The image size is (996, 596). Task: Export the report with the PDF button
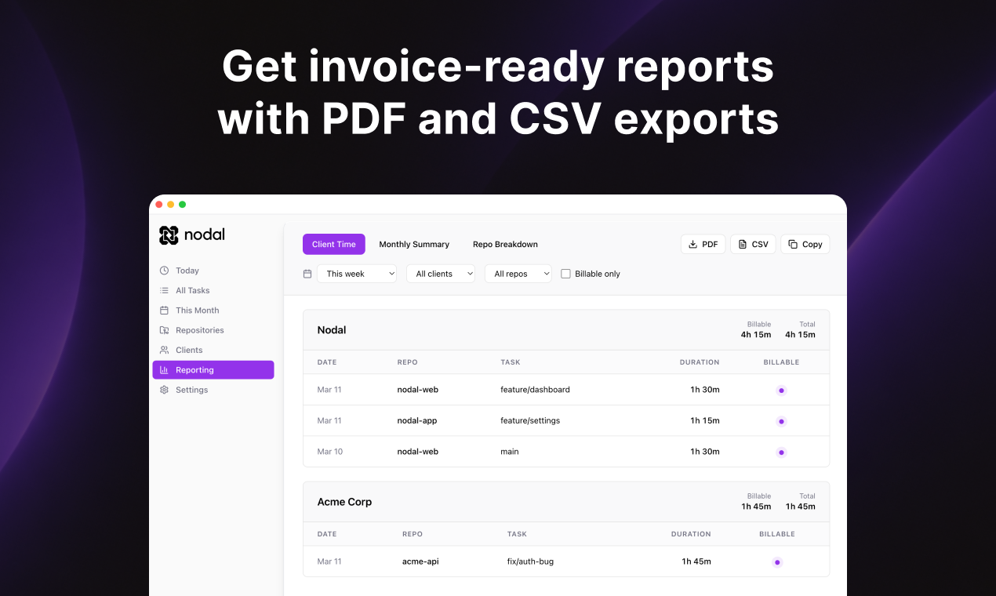[703, 245]
